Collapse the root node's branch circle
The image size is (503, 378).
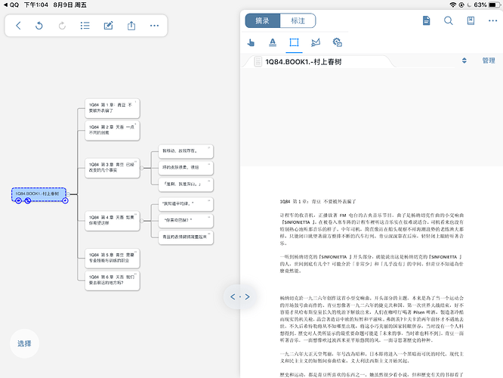point(68,194)
